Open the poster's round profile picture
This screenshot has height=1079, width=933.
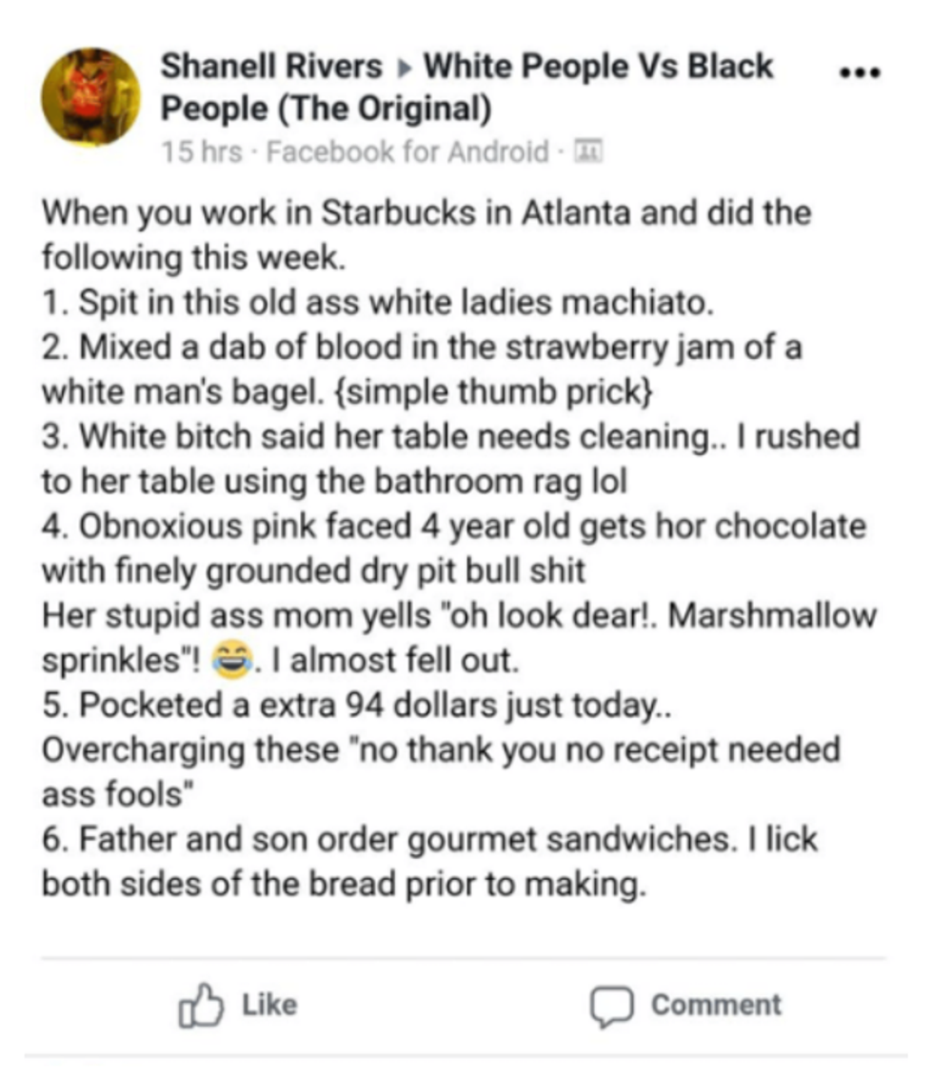click(x=90, y=97)
